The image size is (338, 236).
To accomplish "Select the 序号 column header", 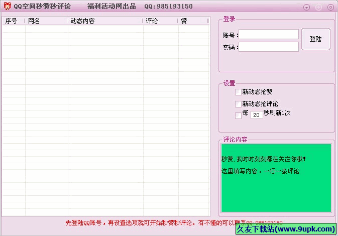I will [14, 21].
